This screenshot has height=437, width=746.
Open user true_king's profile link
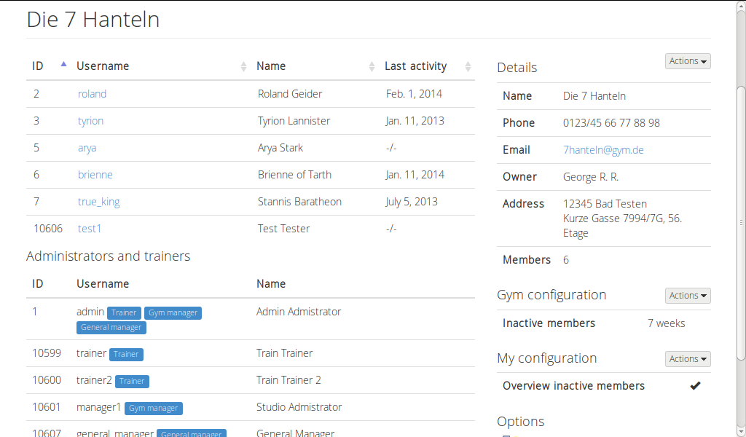[x=98, y=202]
